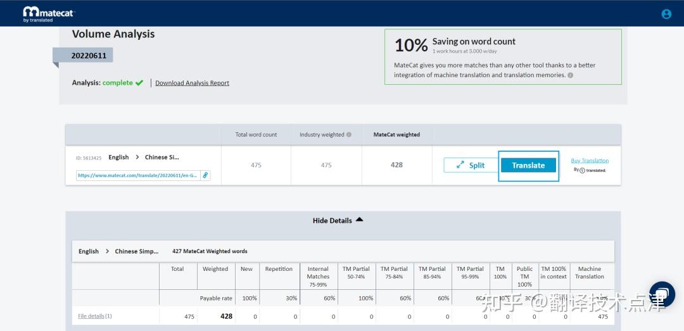Click the English > Chinese Simp... language pair row

click(119, 251)
